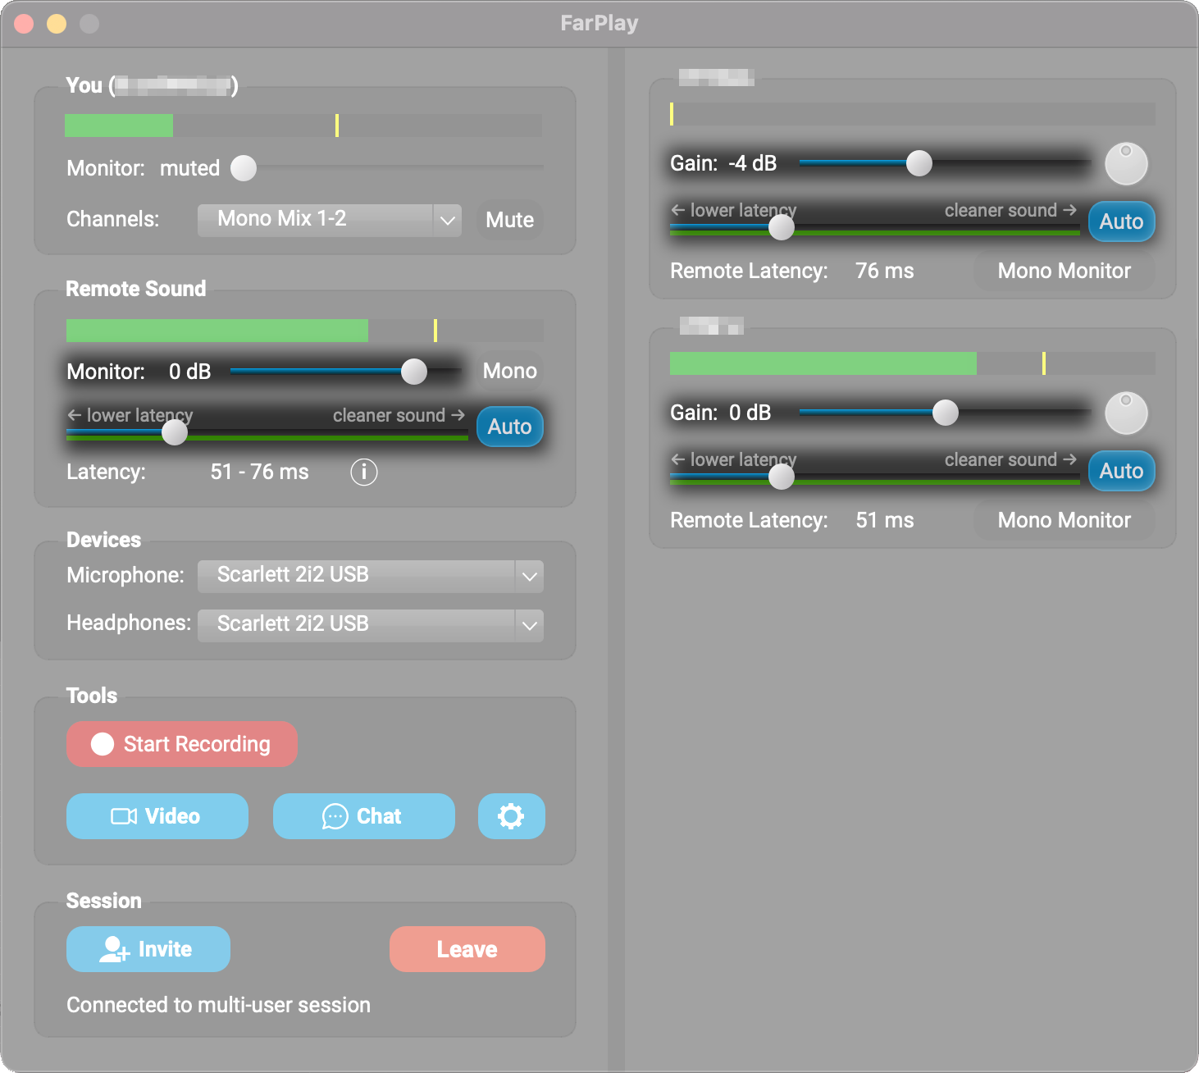Click the add-person icon on Invite button
The image size is (1199, 1073).
114,949
